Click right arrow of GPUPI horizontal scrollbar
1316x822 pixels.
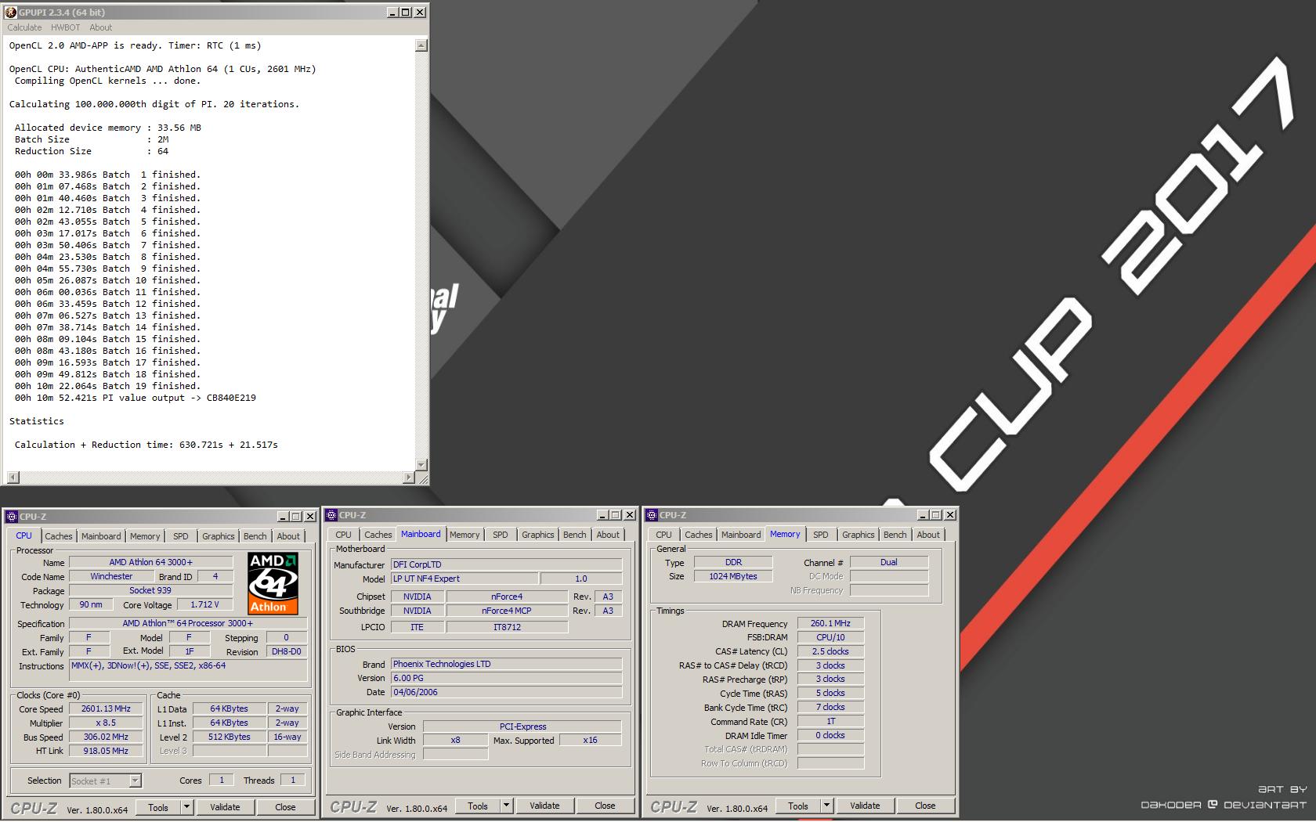pos(409,478)
